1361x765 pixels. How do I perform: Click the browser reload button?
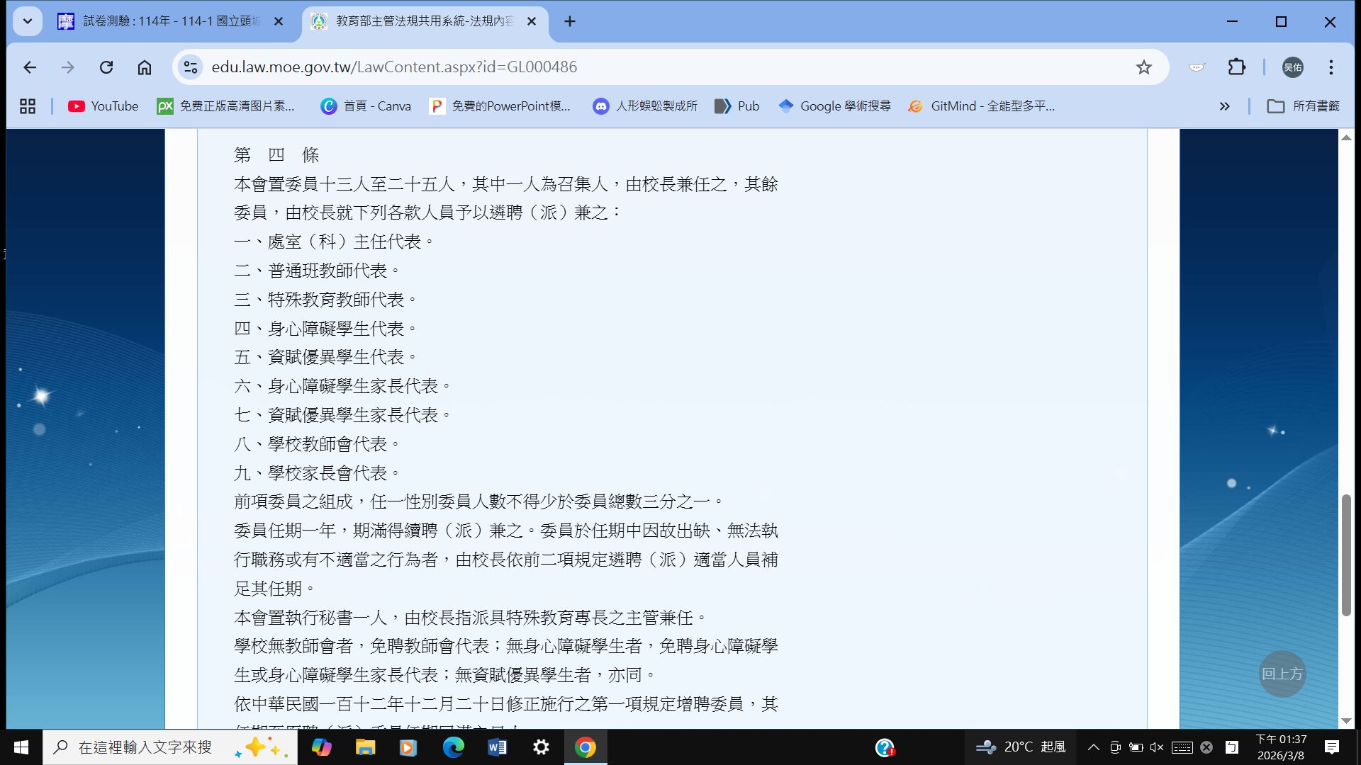point(106,67)
